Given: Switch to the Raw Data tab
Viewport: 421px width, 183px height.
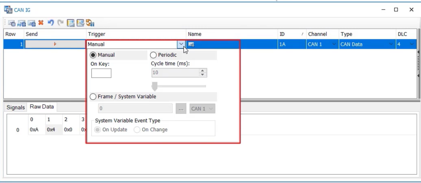Looking at the screenshot, I should [x=41, y=107].
